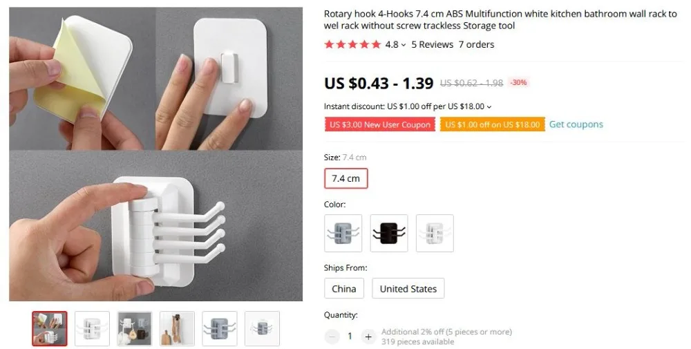This screenshot has width=691, height=349.
Task: Increase quantity with the plus button
Action: tap(368, 337)
